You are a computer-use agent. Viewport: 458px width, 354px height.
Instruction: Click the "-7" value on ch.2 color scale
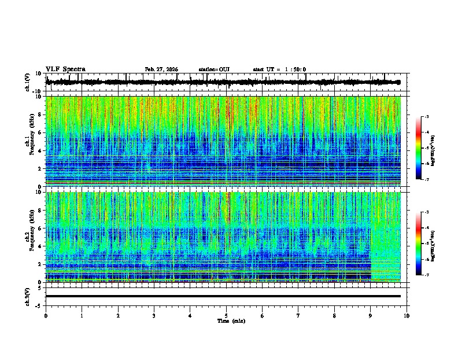tap(426, 275)
